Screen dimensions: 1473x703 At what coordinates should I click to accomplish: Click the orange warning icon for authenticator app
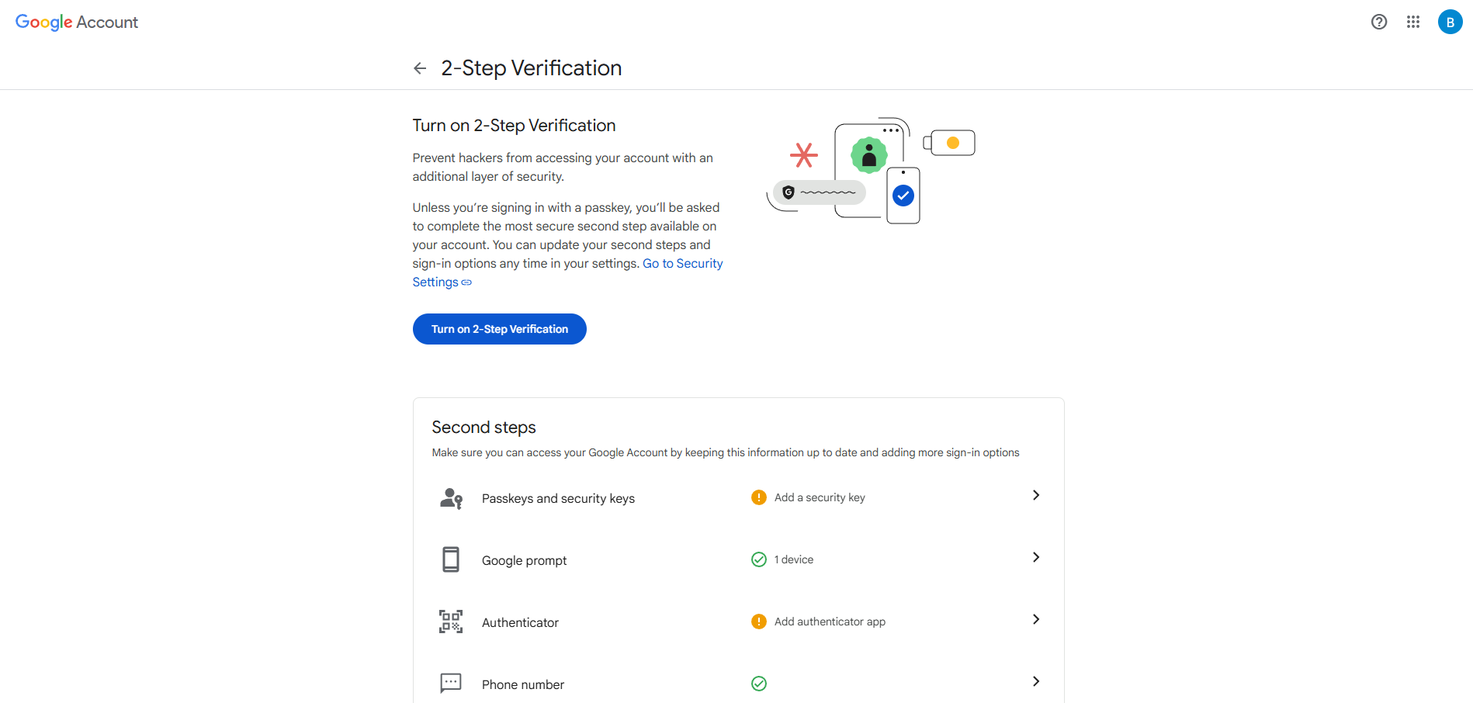tap(758, 622)
